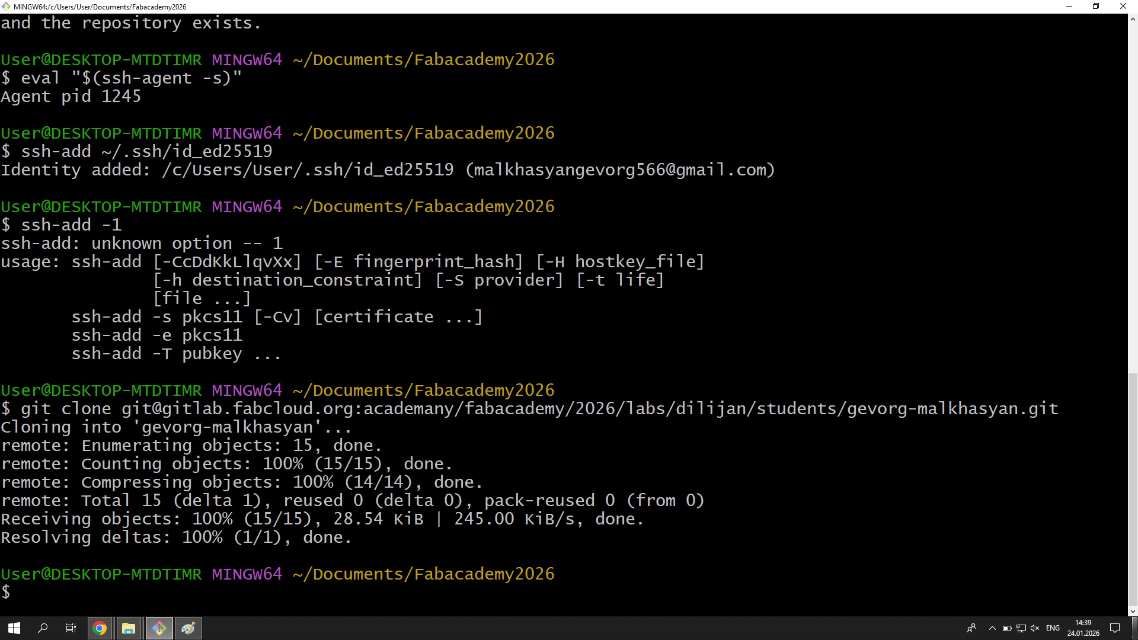1138x640 pixels.
Task: Unmute sound via the muted speaker icon
Action: [1035, 628]
